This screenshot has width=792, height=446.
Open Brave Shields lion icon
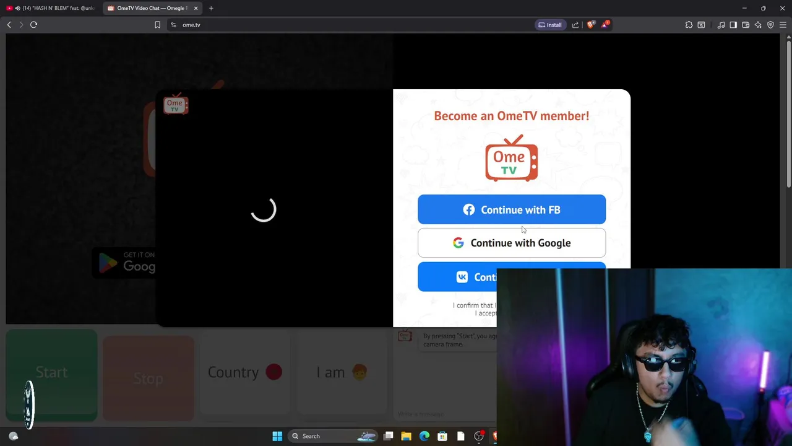590,25
